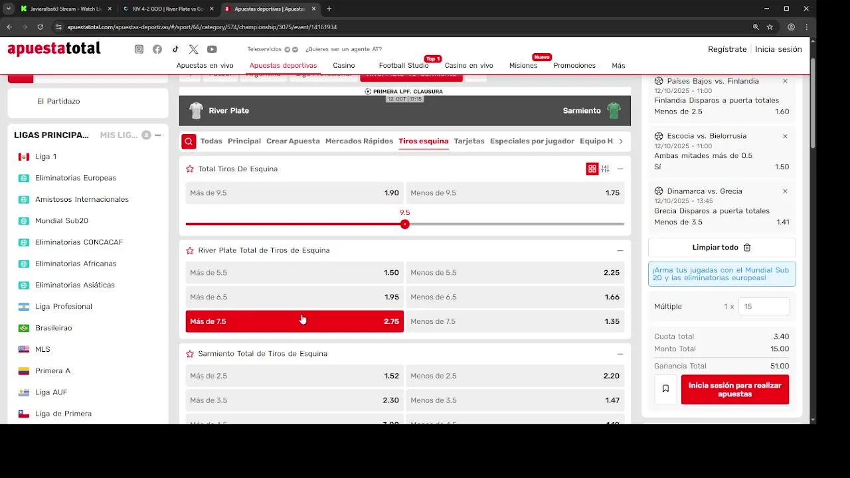Image resolution: width=850 pixels, height=478 pixels.
Task: Click the bookmark icon in bet slip
Action: tap(665, 389)
